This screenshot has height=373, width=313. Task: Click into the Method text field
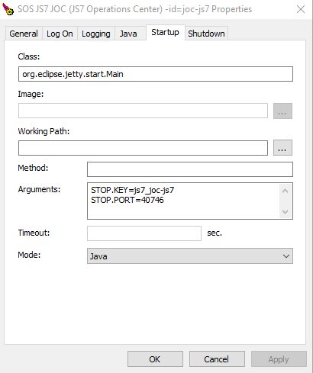pyautogui.click(x=190, y=169)
